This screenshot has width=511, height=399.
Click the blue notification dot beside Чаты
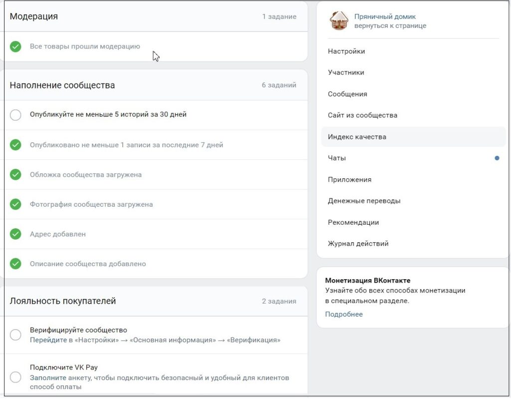point(497,158)
